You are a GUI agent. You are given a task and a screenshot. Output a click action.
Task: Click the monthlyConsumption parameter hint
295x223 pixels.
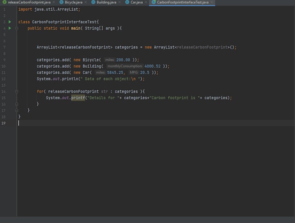coord(125,66)
